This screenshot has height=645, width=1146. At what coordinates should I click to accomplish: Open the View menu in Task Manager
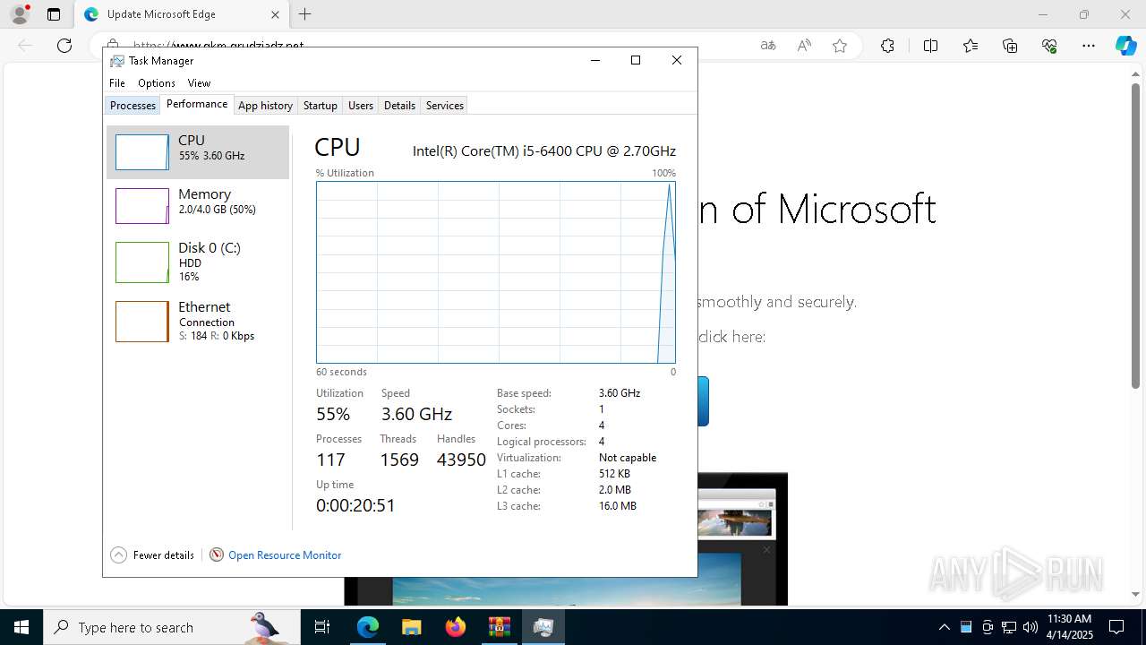pos(199,83)
